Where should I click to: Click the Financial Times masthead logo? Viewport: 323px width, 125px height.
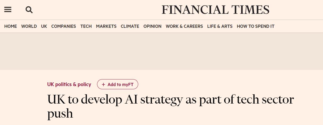215,10
